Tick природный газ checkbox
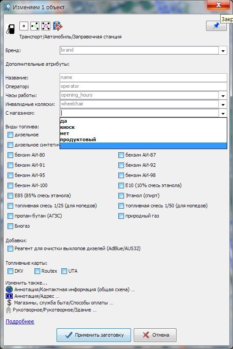 click(x=121, y=216)
